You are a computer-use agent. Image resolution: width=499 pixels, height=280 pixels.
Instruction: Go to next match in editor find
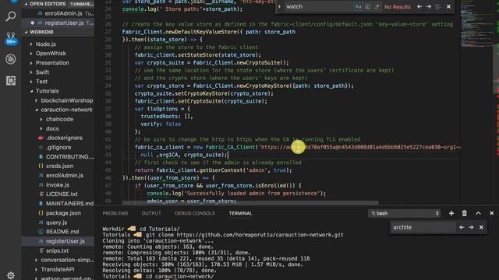coord(429,7)
